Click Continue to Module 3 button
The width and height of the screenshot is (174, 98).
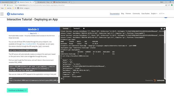(17, 90)
